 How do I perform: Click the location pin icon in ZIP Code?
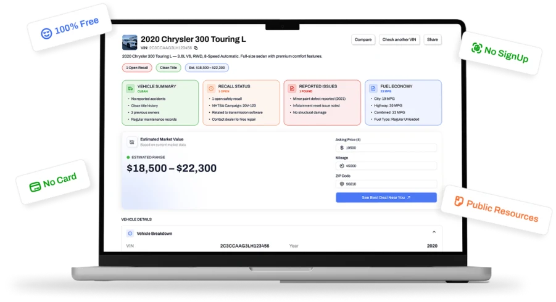pos(342,184)
